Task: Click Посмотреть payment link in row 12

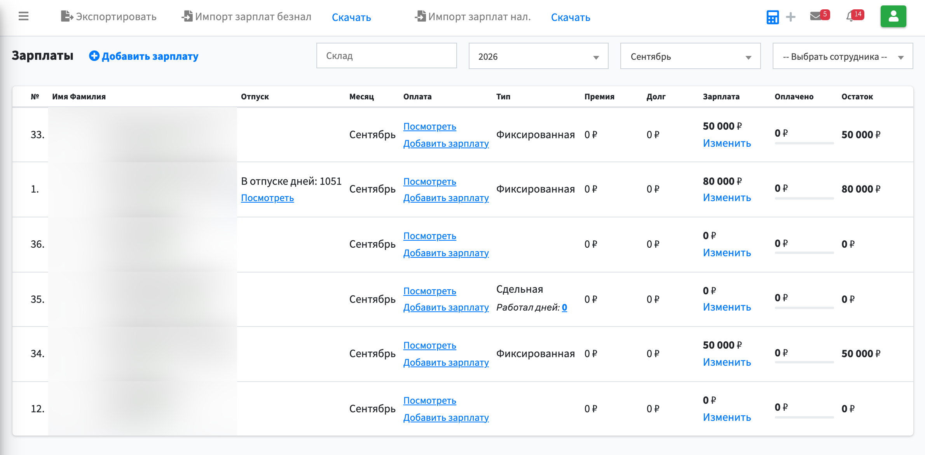Action: 430,401
